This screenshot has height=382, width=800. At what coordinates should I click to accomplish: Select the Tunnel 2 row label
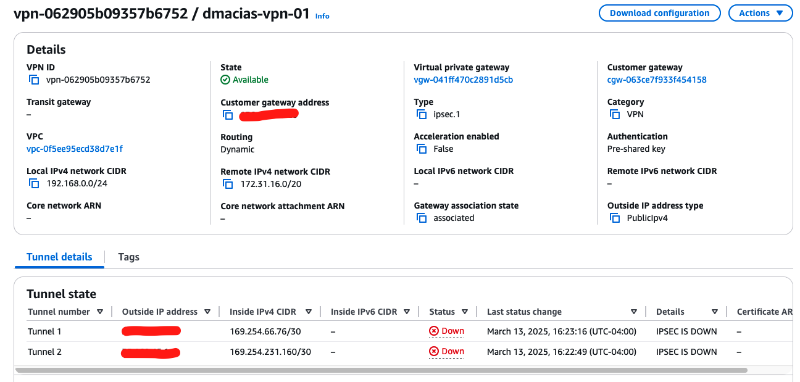(44, 352)
